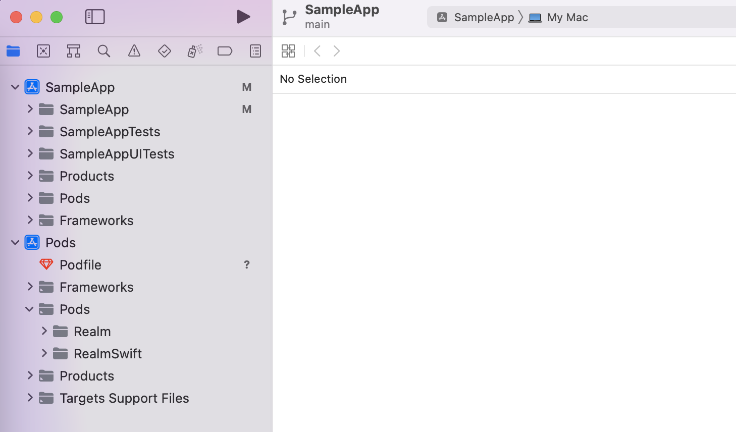Select the RealmSwift row label
736x432 pixels.
[x=108, y=354]
